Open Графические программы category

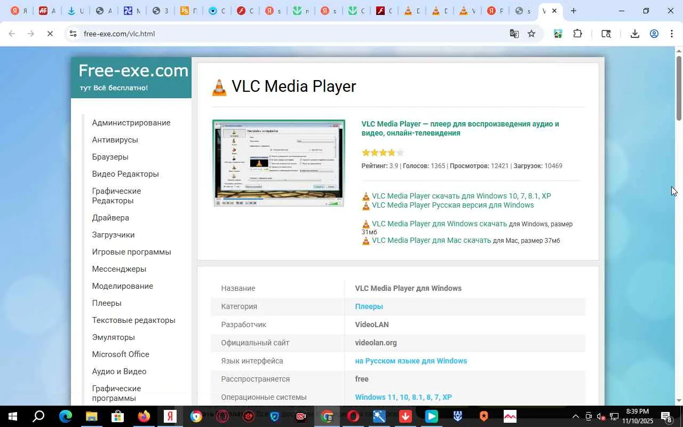(116, 393)
